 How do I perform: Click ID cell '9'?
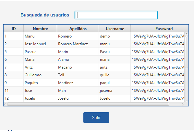coord(14,83)
